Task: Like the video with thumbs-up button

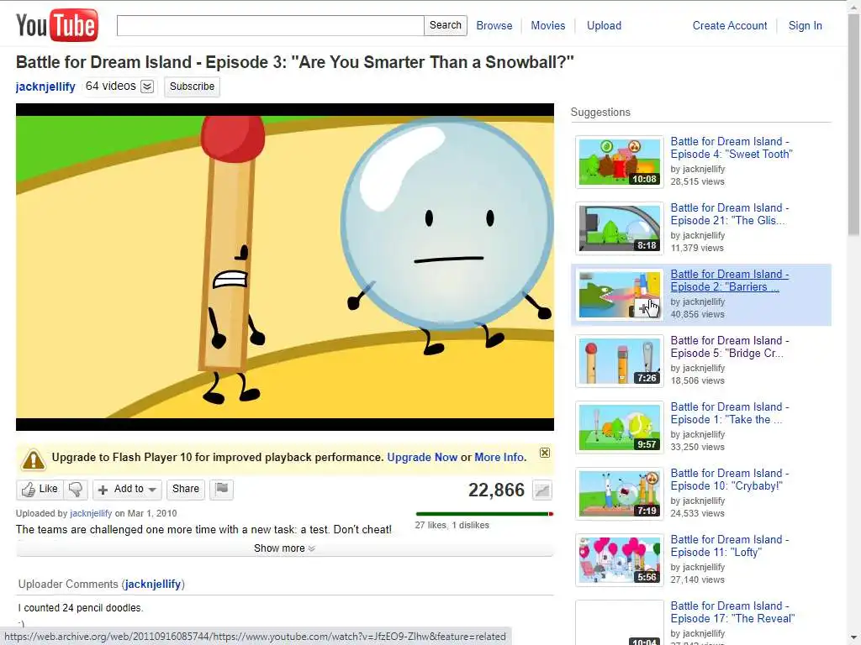Action: [40, 490]
